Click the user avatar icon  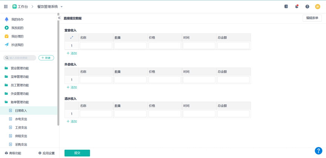coord(318,6)
